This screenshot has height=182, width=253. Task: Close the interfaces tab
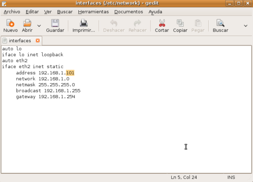click(38, 41)
